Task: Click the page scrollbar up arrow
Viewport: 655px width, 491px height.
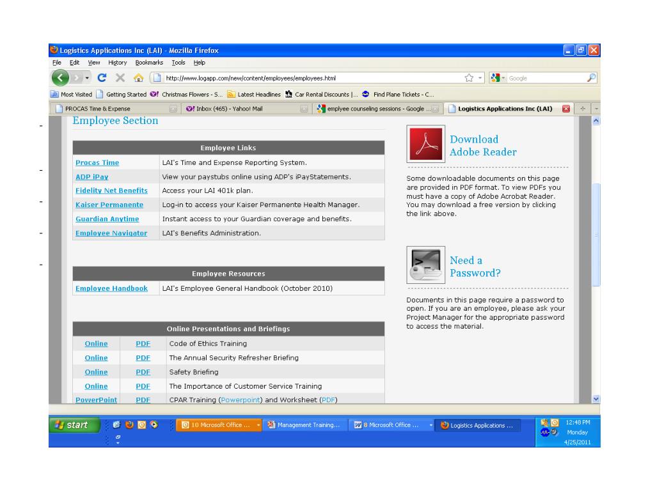Action: pos(596,121)
